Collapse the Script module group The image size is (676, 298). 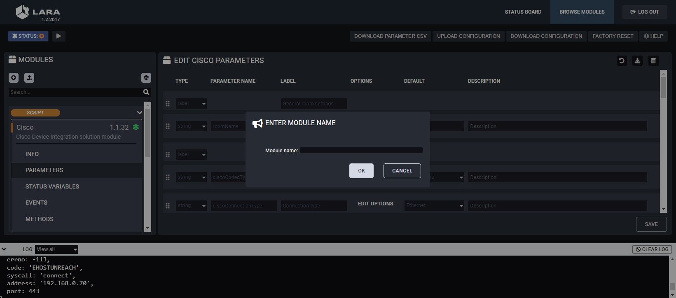point(139,112)
